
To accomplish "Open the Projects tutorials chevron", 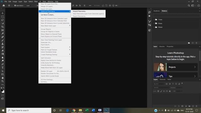I will point(195,67).
